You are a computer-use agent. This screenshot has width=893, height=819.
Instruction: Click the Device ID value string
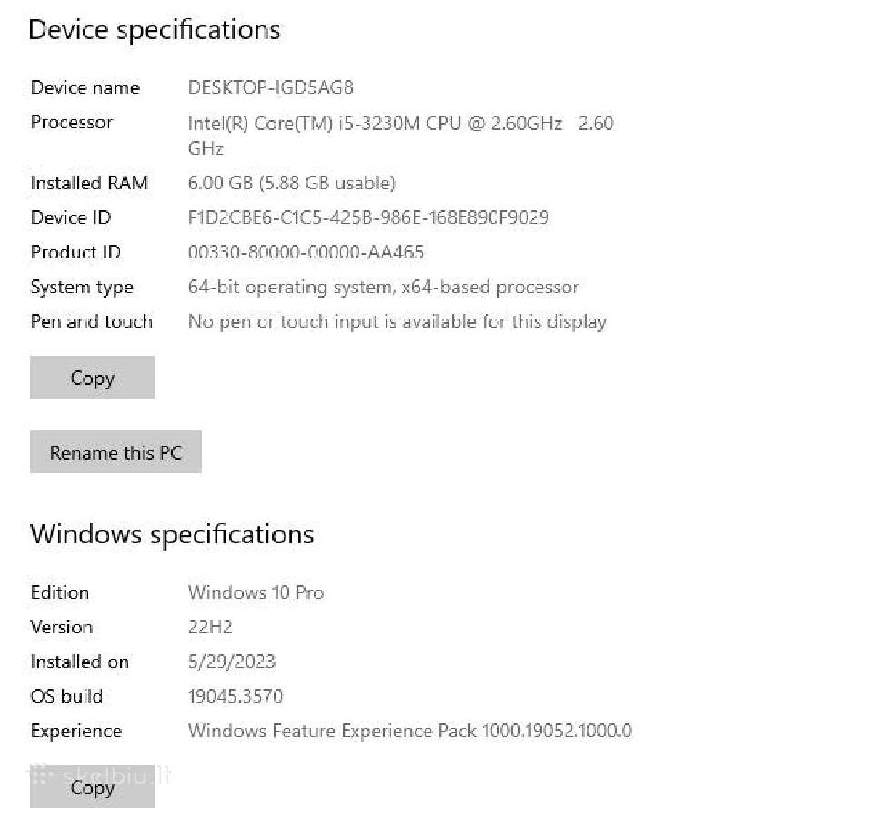(368, 217)
